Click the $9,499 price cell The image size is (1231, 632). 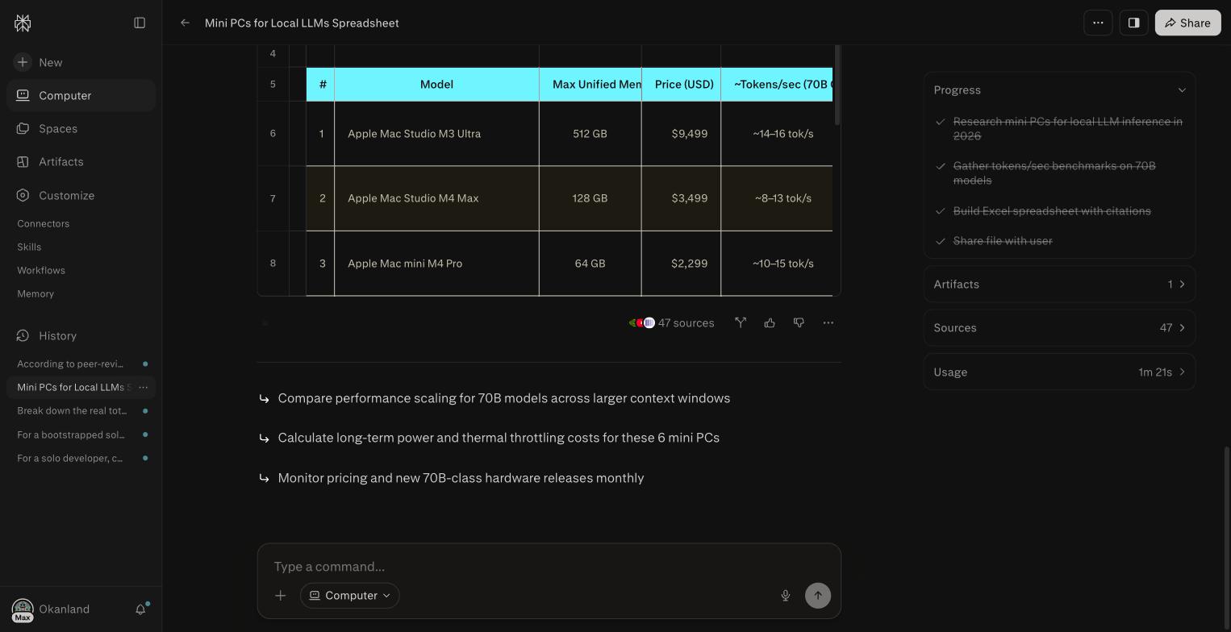coord(682,134)
